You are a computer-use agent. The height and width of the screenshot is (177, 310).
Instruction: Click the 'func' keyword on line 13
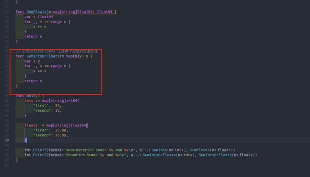pyautogui.click(x=20, y=12)
